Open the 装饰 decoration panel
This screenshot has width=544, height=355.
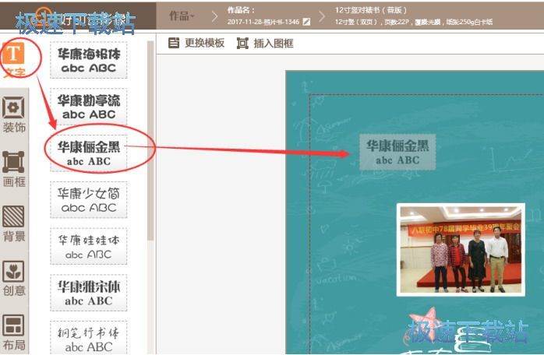pos(14,114)
